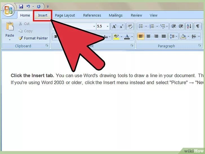Open the Change Case dropdown arrow
Viewport: 205px width, 154px height.
110,37
